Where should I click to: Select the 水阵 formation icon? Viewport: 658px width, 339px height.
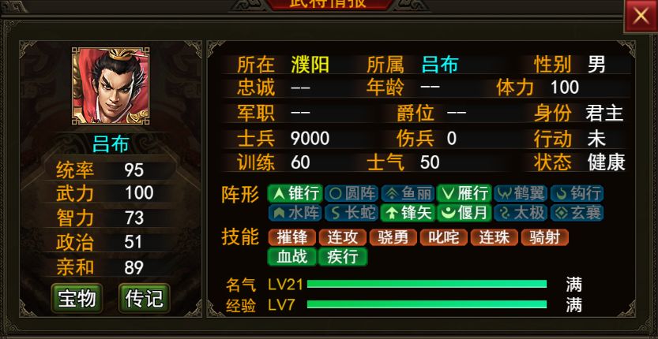[x=295, y=213]
